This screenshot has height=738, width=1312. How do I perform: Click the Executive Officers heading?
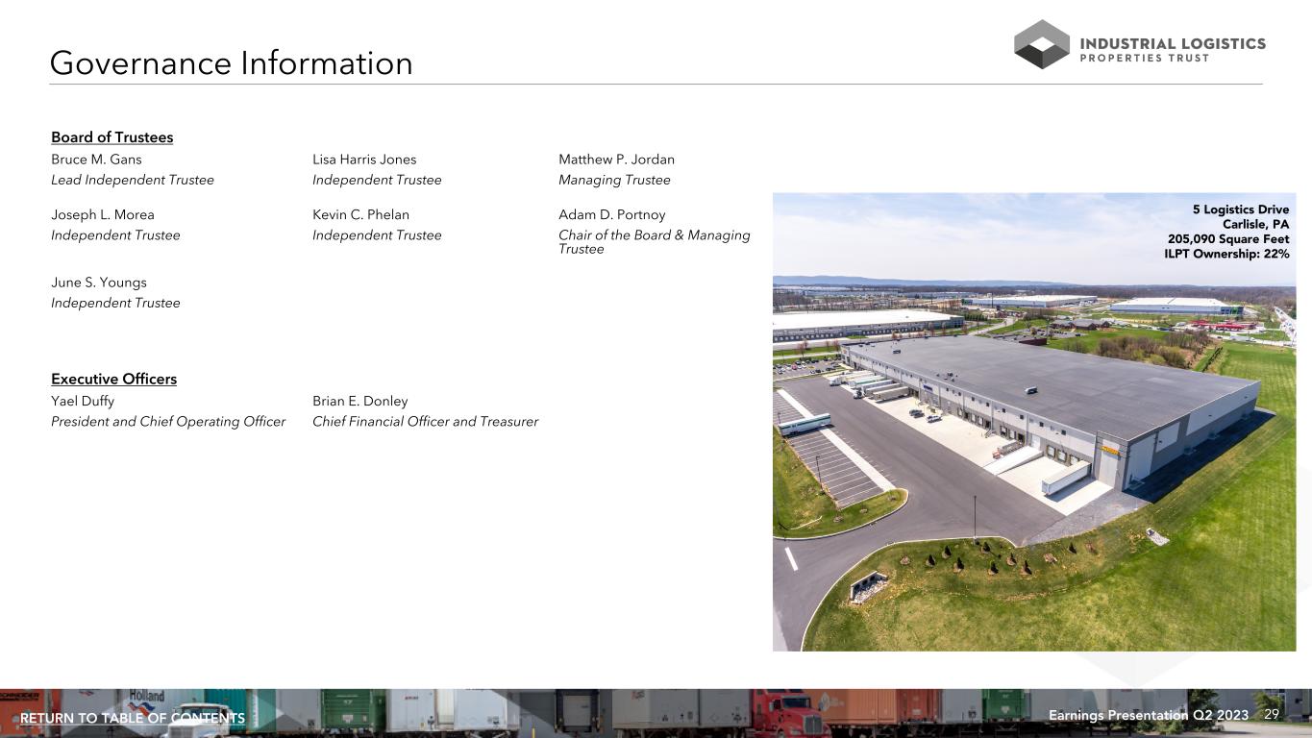[x=113, y=379]
